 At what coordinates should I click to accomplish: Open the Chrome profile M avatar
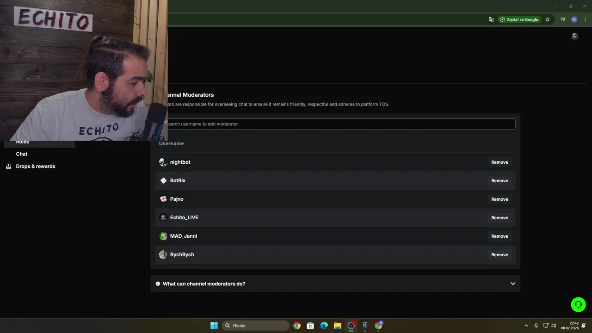574,19
